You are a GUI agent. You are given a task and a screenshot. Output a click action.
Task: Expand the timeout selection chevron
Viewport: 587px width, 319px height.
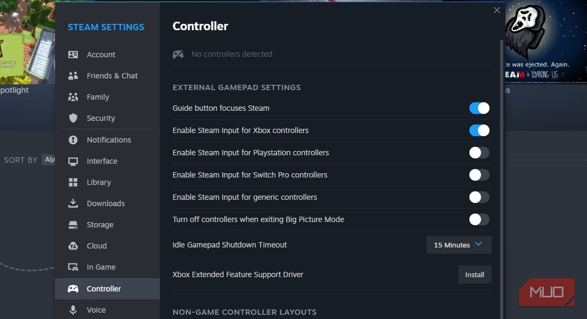tap(479, 245)
